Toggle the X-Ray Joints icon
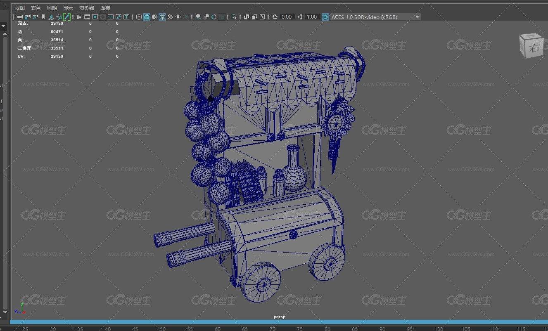 [262, 17]
